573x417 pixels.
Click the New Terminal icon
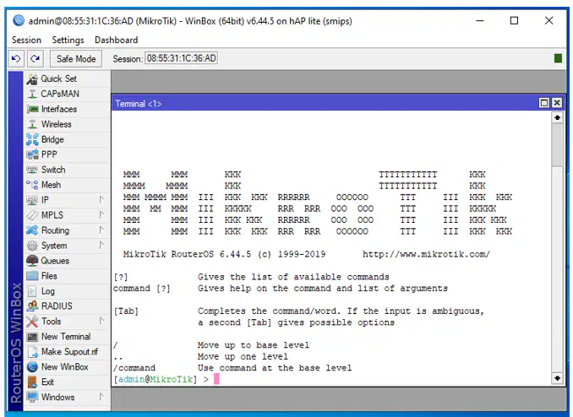click(x=32, y=337)
